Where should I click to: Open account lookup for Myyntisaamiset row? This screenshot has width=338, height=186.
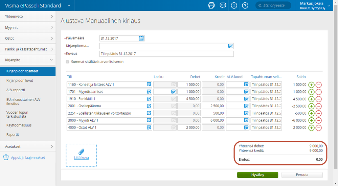(x=149, y=92)
